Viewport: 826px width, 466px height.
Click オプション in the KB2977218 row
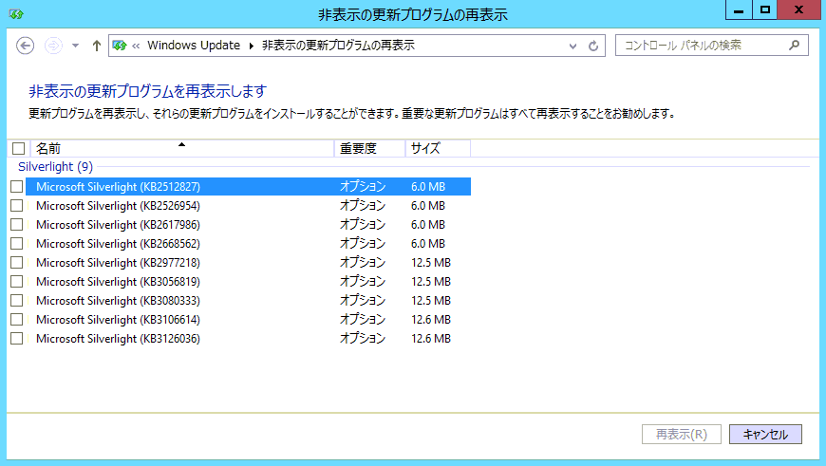363,262
